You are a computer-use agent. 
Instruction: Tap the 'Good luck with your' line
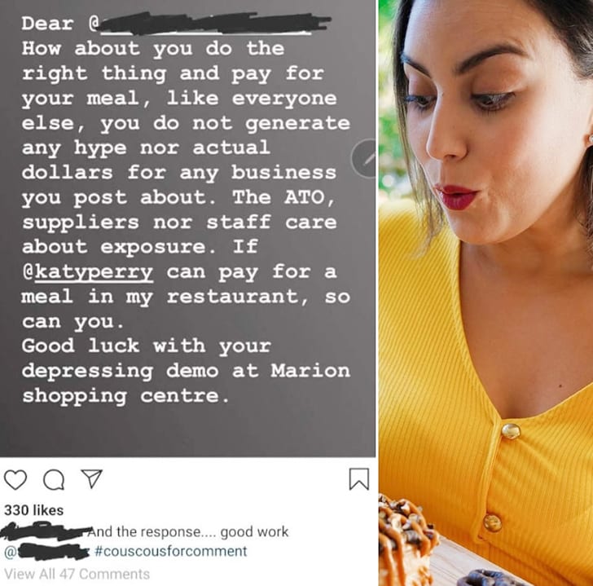(x=147, y=346)
